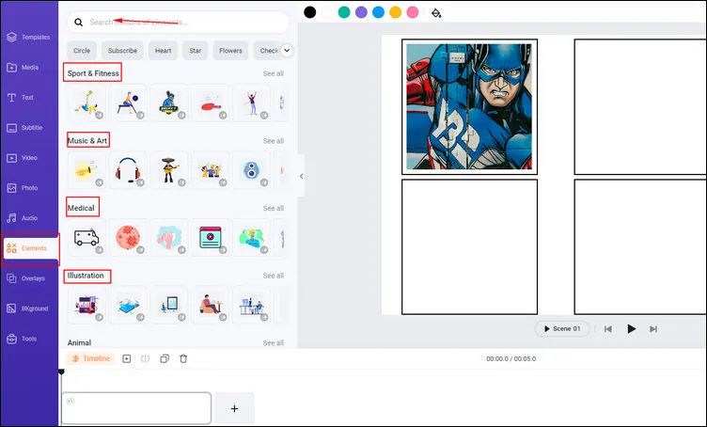
Task: Select the Elements sidebar panel
Action: 31,248
